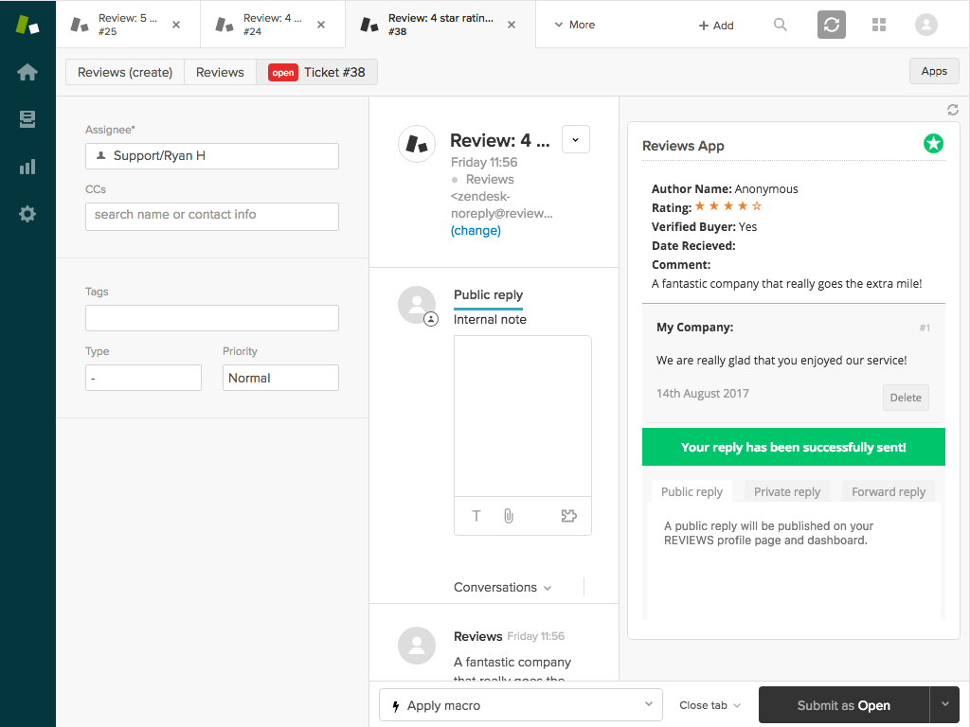The height and width of the screenshot is (727, 970).
Task: Click the Tags input field
Action: coord(211,318)
